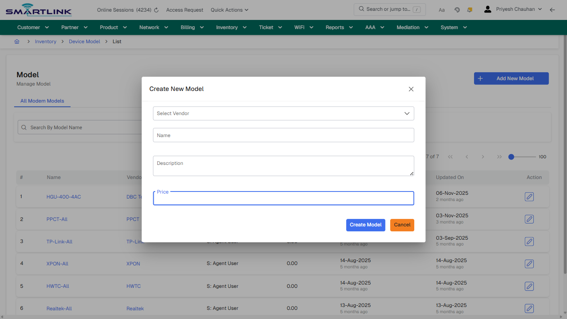Refresh the Online Sessions count
Image resolution: width=567 pixels, height=319 pixels.
[155, 10]
